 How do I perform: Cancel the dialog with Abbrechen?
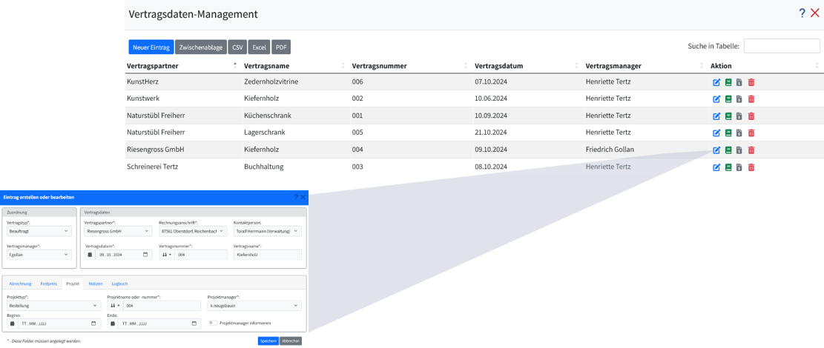(291, 341)
